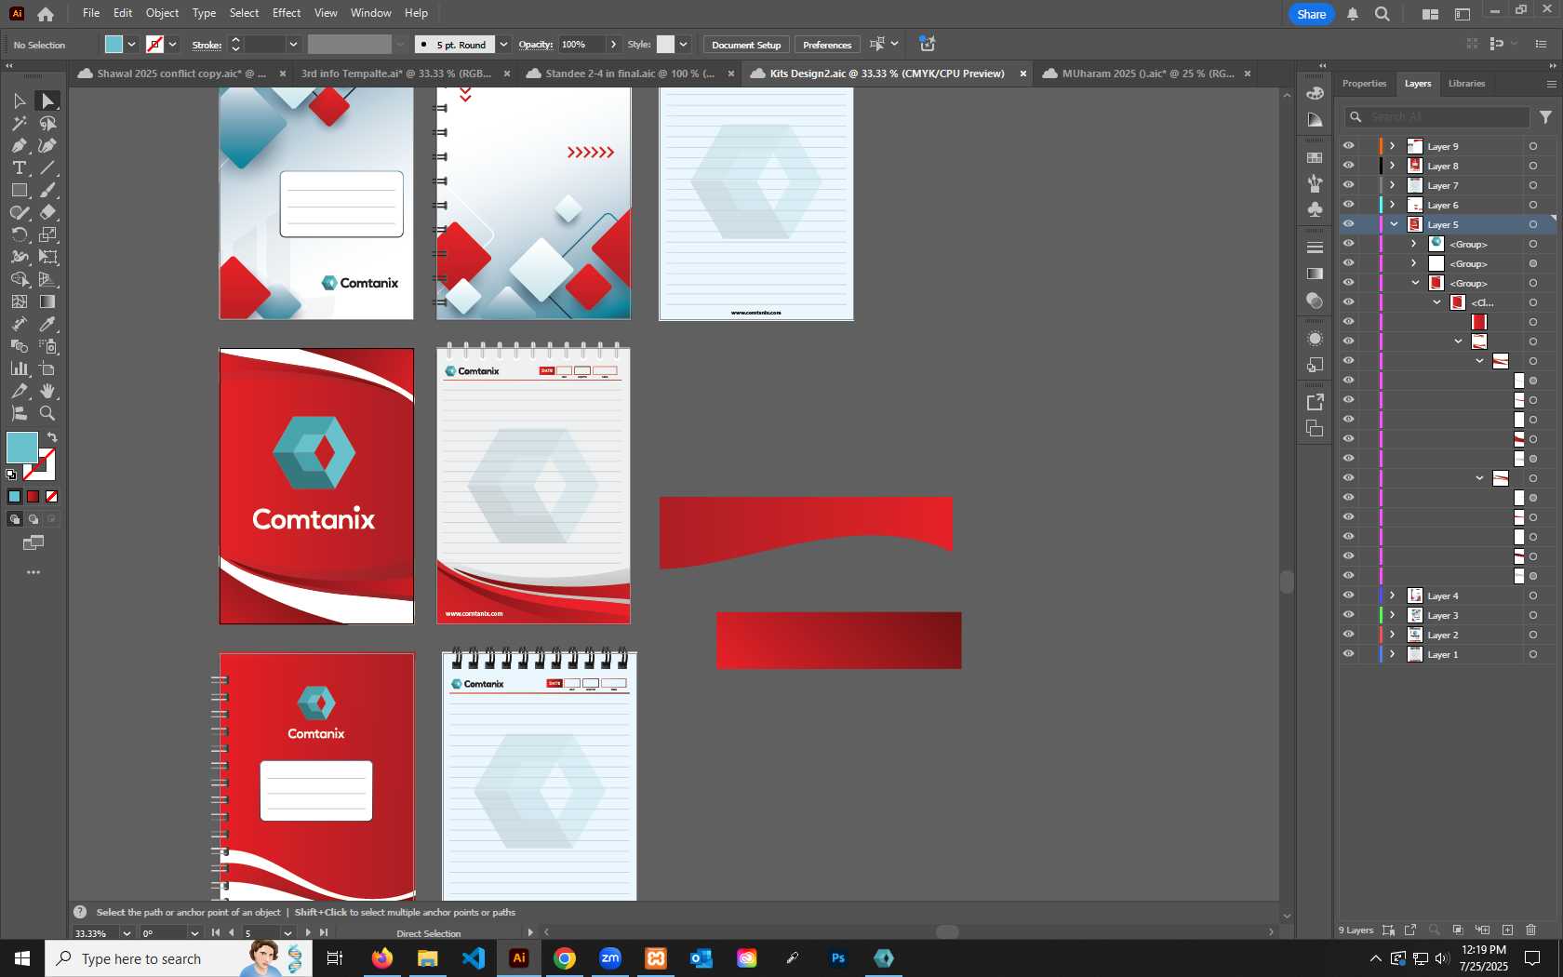Select the Eyedropper tool
The height and width of the screenshot is (977, 1563).
(x=47, y=324)
